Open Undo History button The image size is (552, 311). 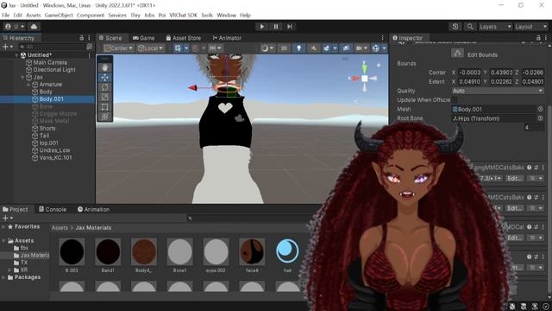[455, 27]
